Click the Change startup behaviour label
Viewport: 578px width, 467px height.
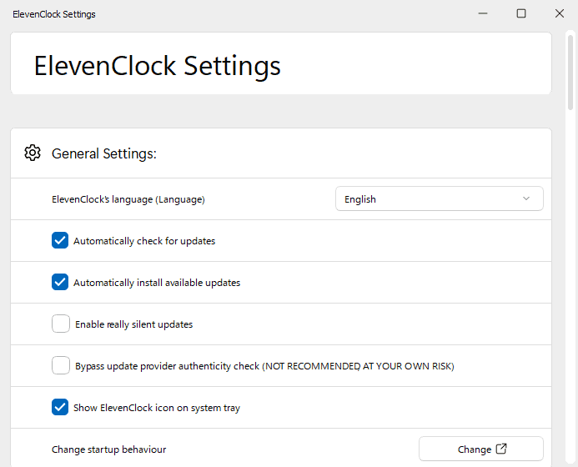108,449
